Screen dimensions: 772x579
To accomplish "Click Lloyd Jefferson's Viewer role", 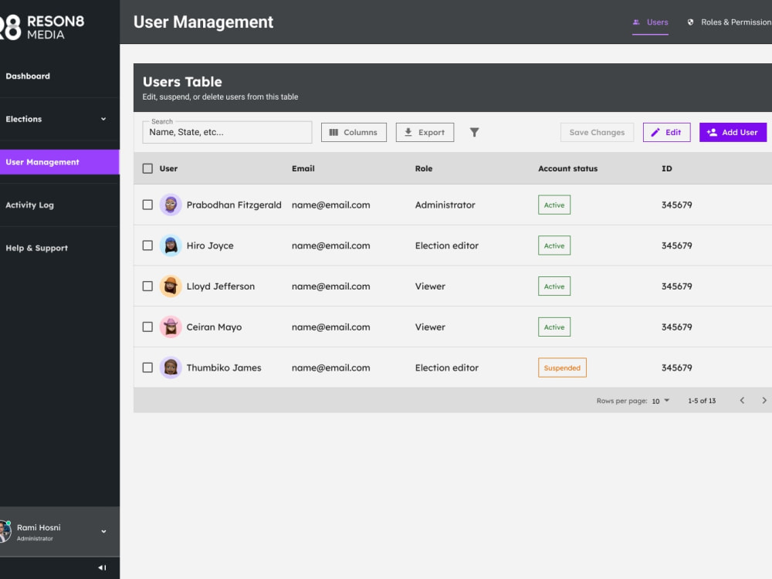I will coord(430,286).
